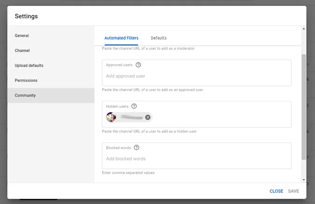Viewport: 315px width, 204px height.
Task: Remove the hidden user chip
Action: (x=148, y=117)
